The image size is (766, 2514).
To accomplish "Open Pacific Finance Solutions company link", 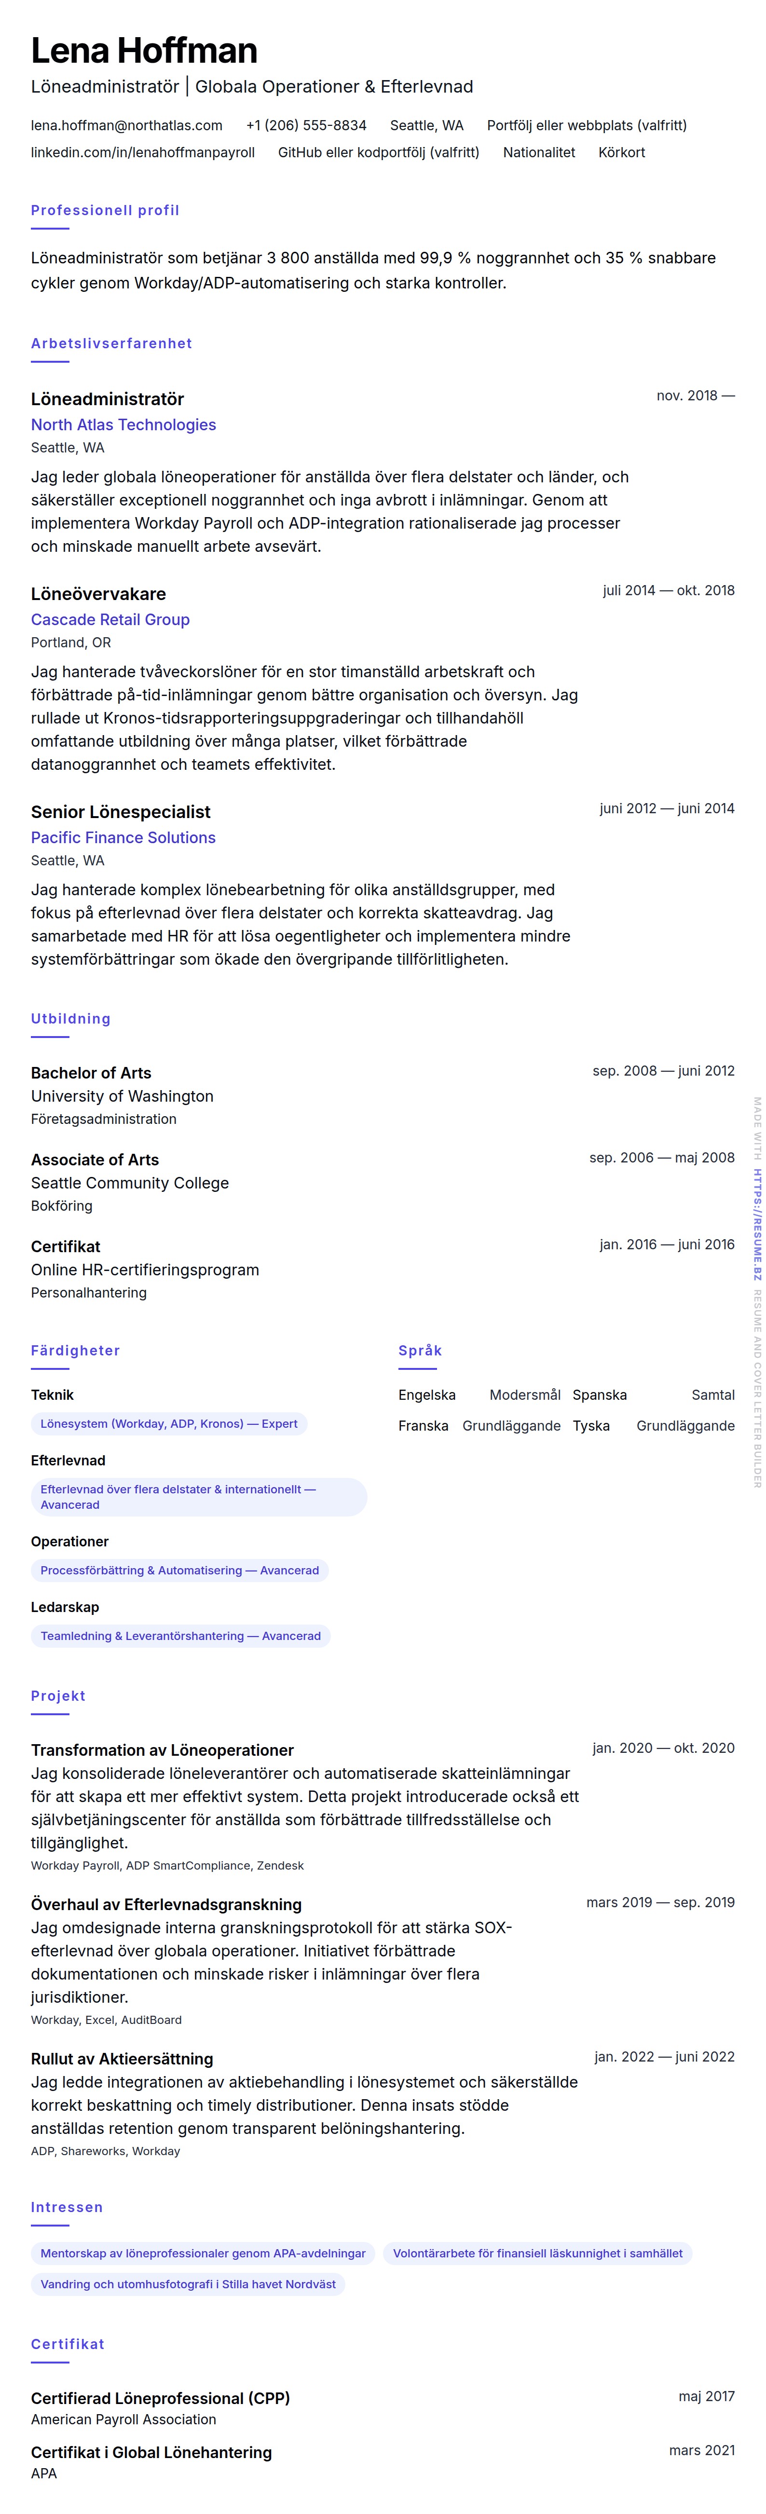I will coord(123,837).
